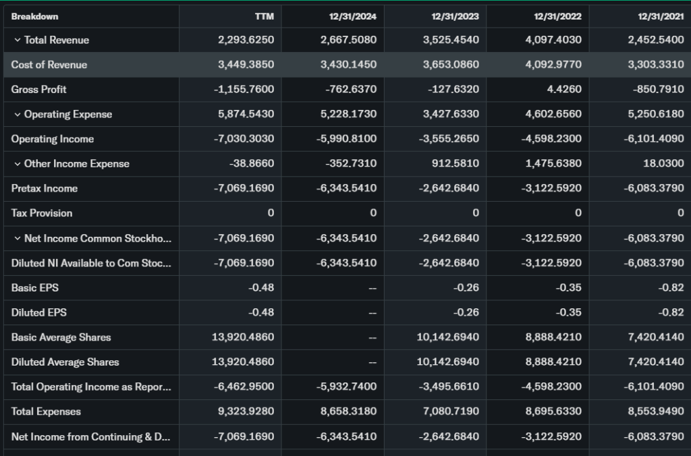Screen dimensions: 691x456
Task: Click the Operating Income row label
Action: 53,139
